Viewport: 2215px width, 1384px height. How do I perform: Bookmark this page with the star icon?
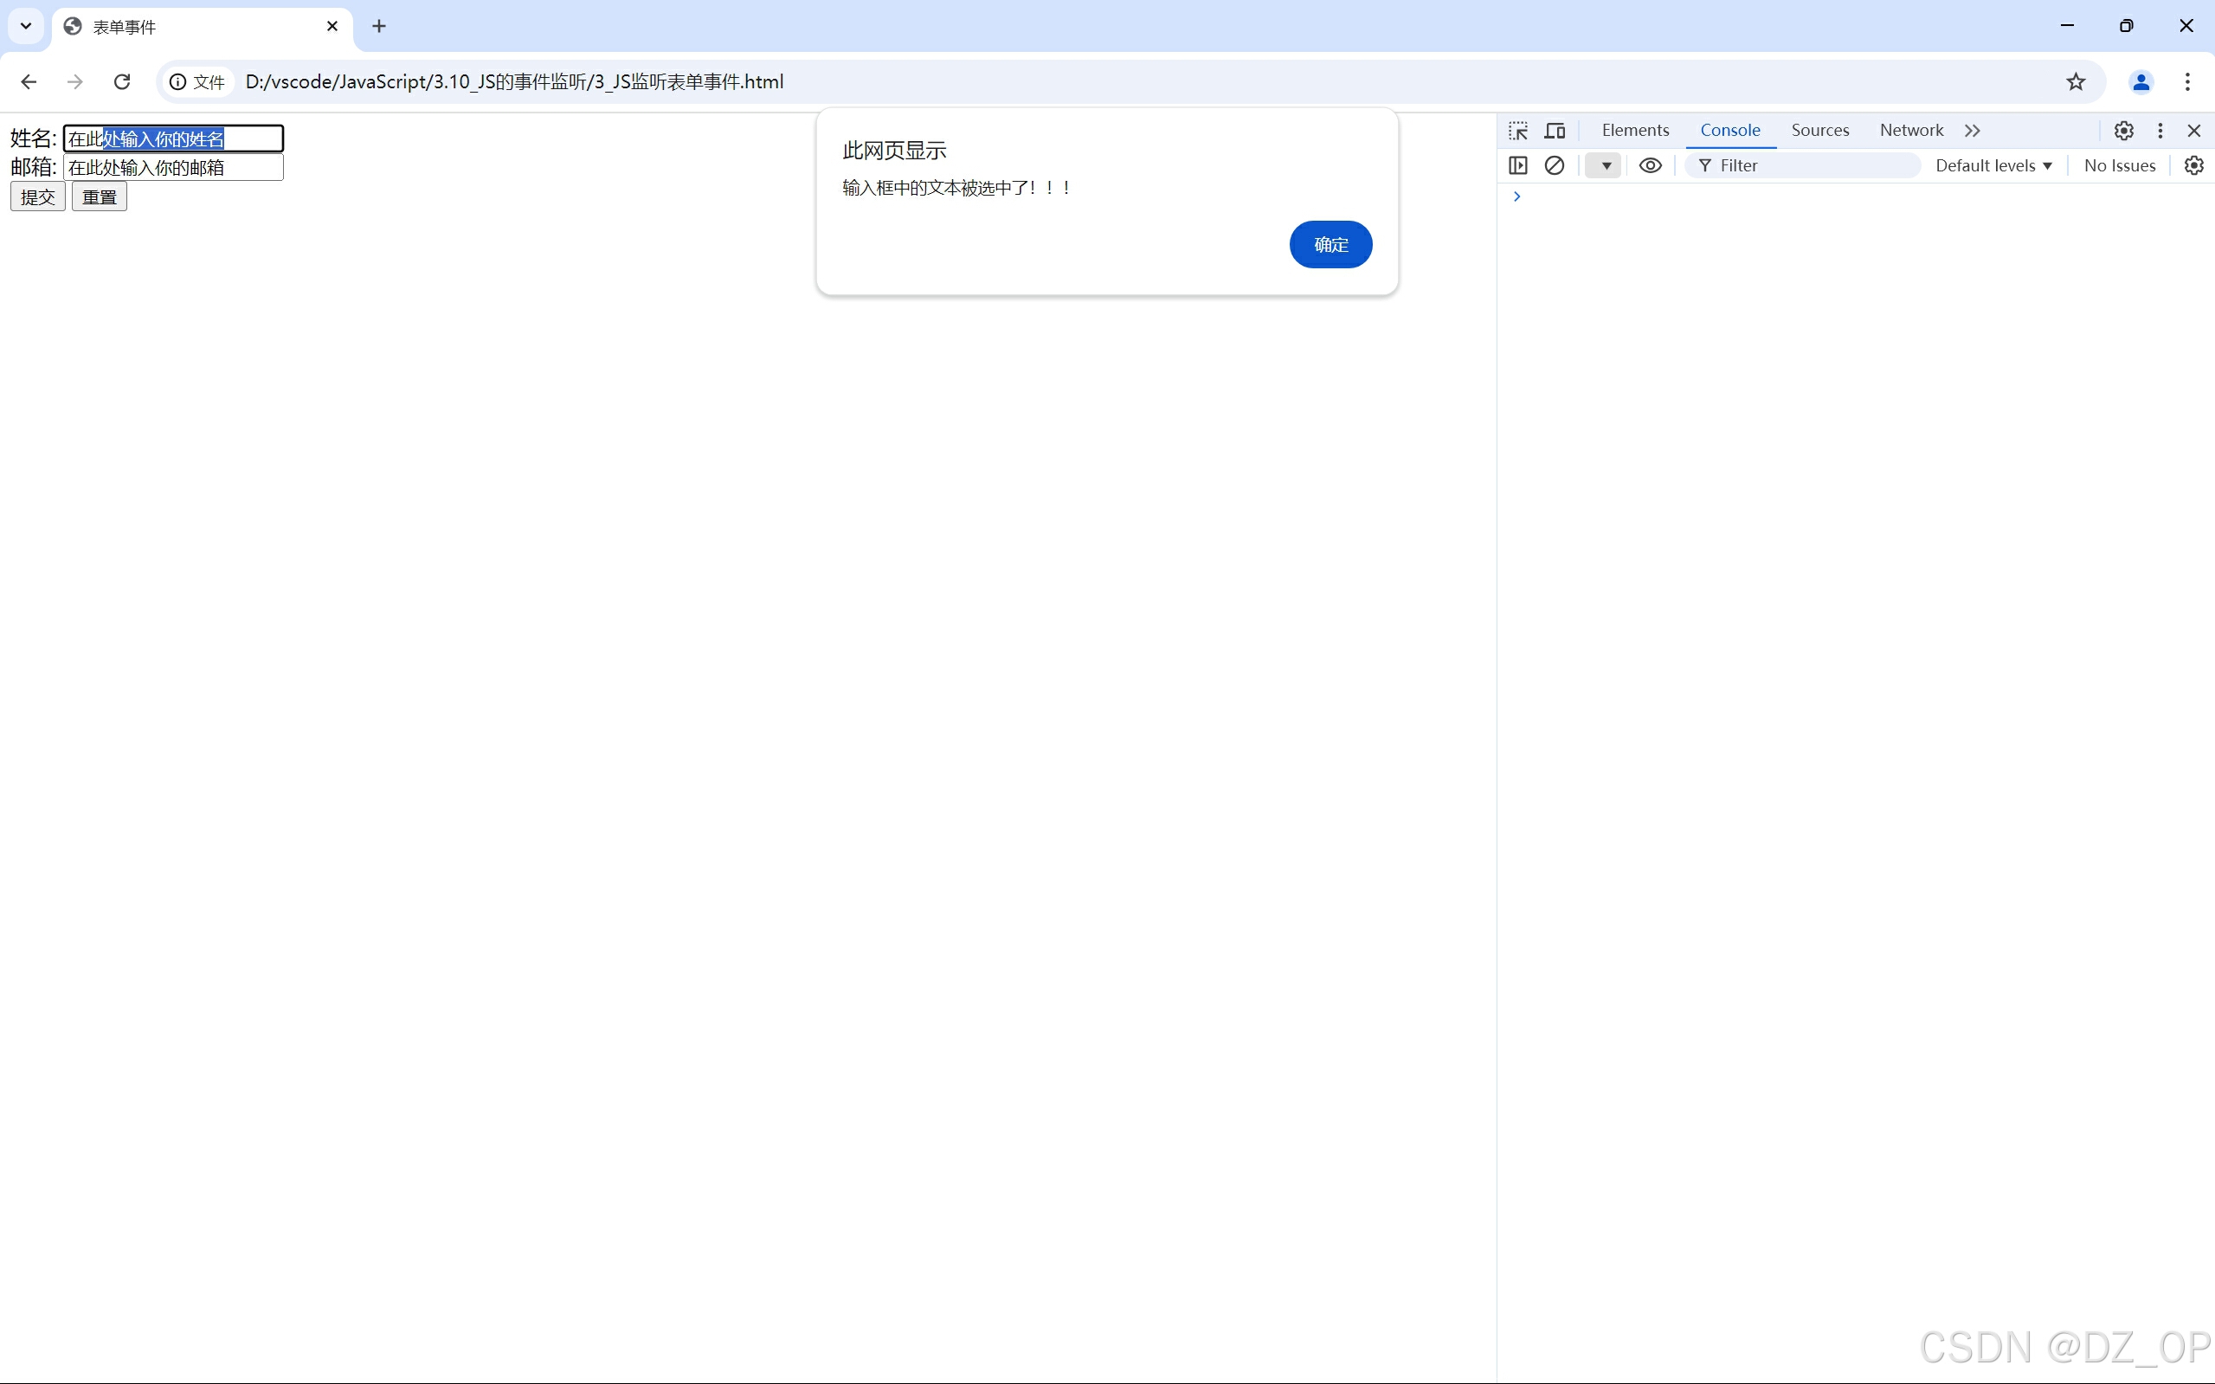click(x=2075, y=82)
